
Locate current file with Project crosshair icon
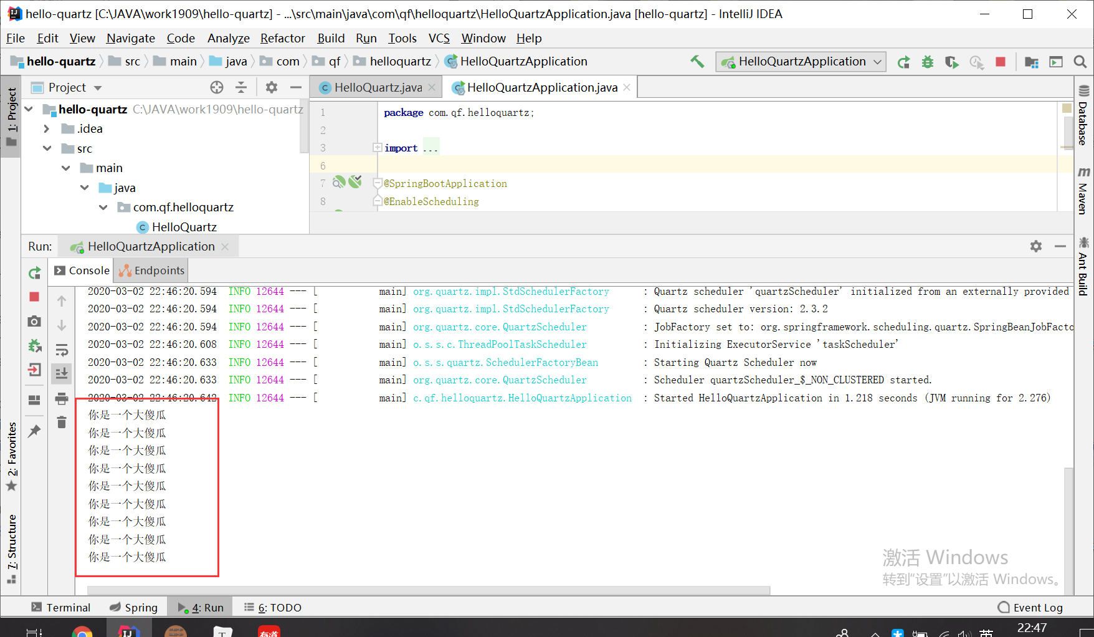click(x=217, y=87)
